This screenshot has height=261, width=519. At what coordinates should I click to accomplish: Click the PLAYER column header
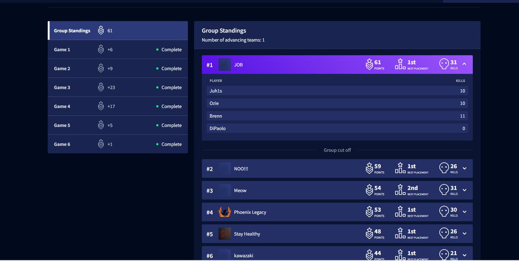point(216,81)
